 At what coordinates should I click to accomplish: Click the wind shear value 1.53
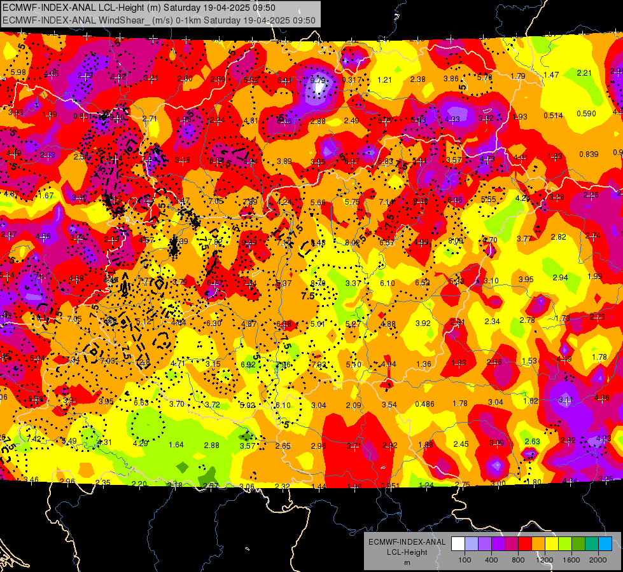point(529,361)
